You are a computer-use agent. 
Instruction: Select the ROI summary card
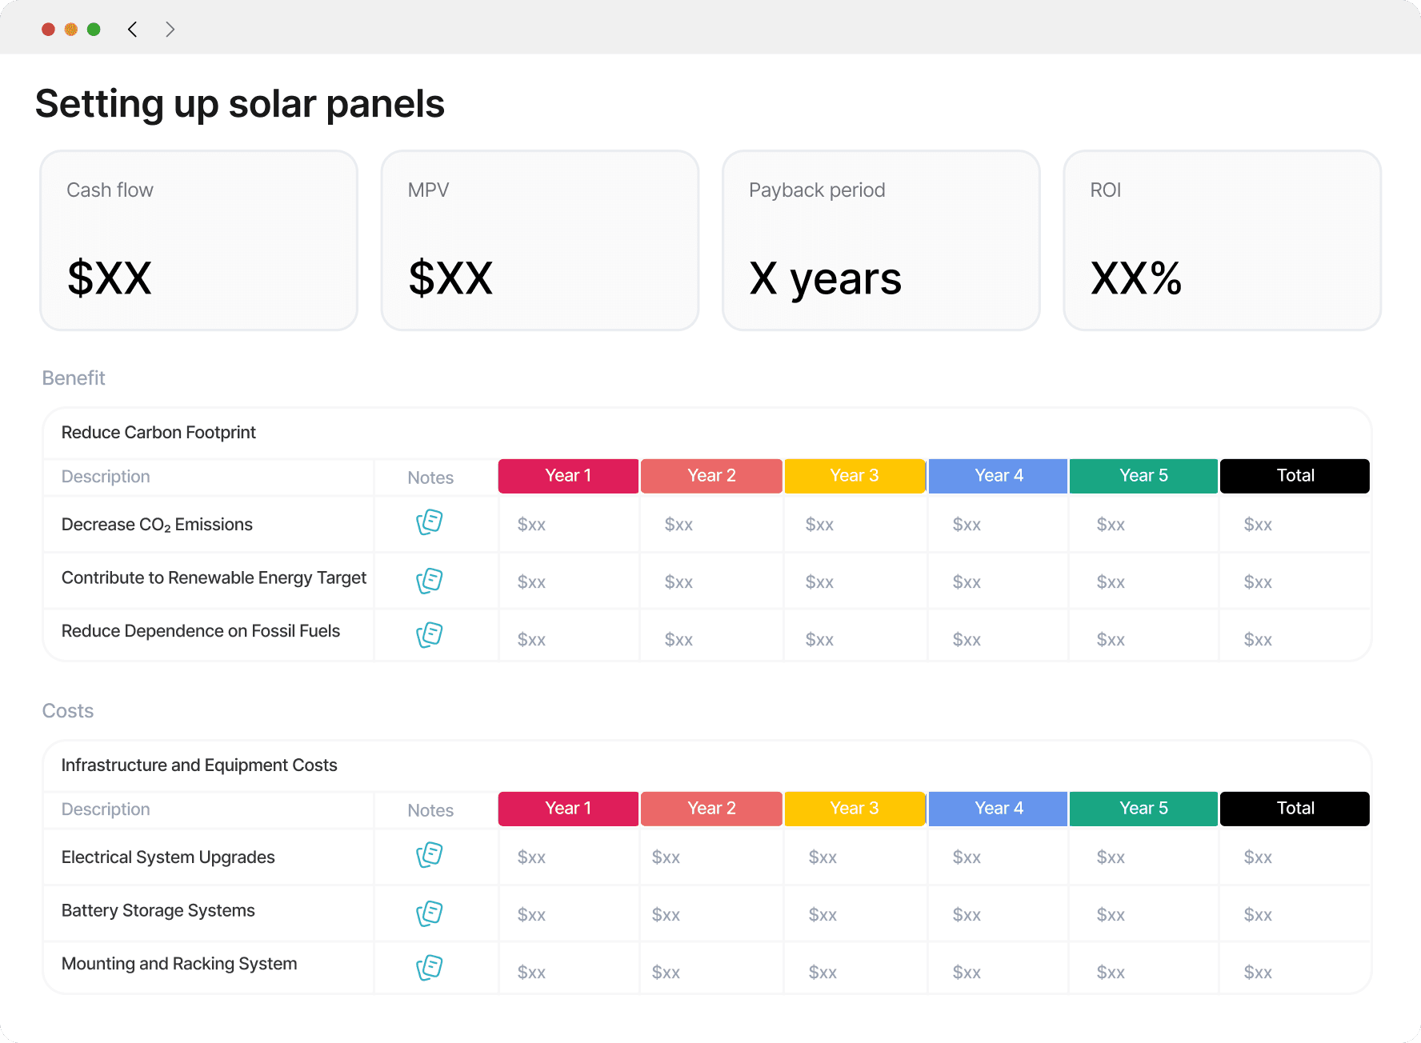[x=1222, y=240]
